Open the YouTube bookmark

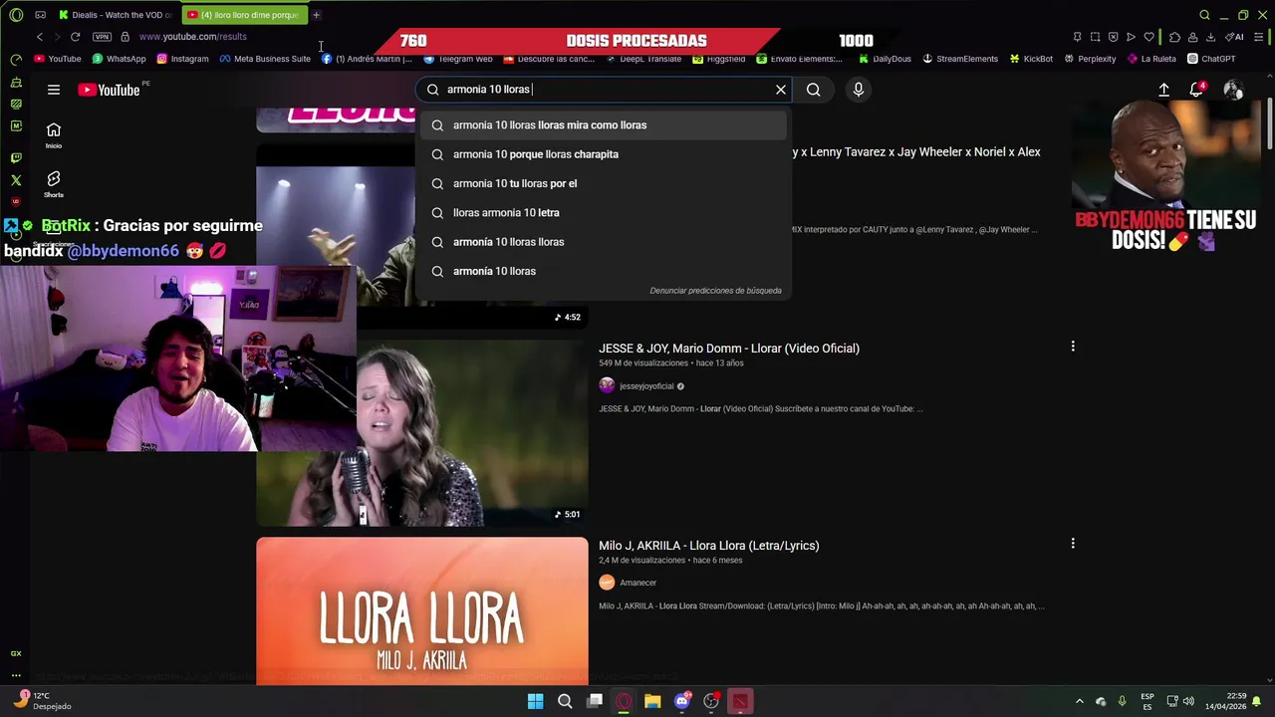[x=58, y=59]
